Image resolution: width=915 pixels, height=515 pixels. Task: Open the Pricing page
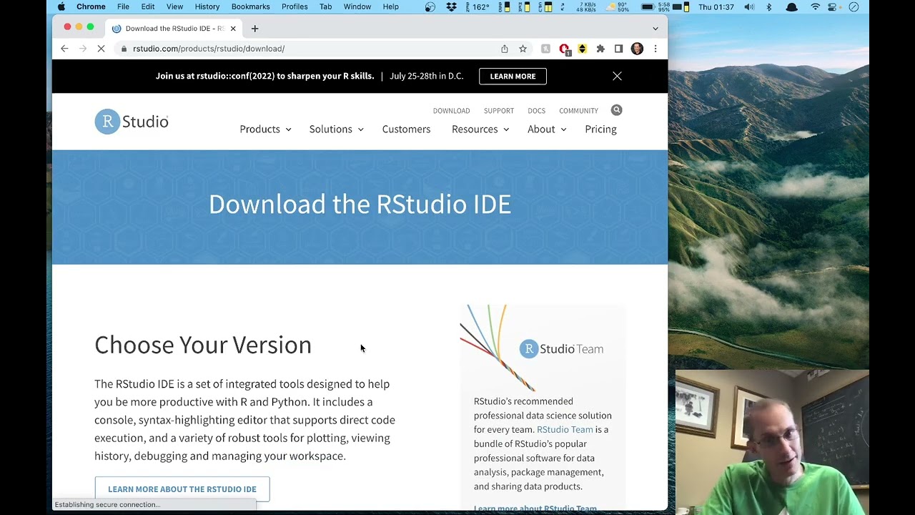600,129
